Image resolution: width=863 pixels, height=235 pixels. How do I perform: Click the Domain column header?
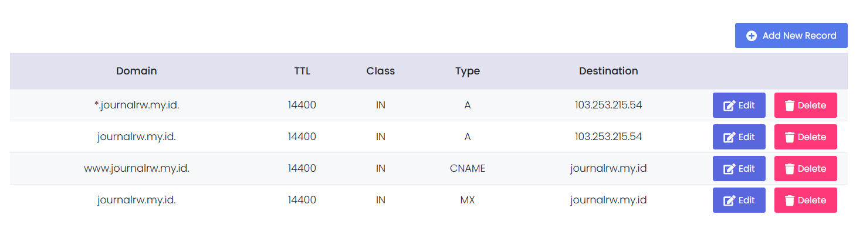click(x=136, y=71)
